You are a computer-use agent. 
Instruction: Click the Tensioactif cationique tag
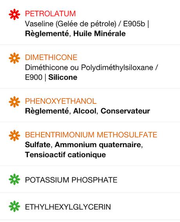[x=65, y=155]
